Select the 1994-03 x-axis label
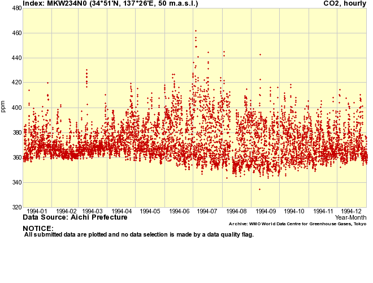 92,211
